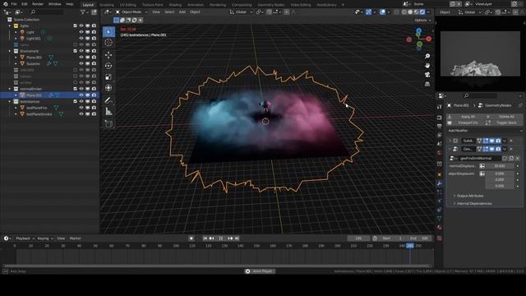Screen dimensions: 526x296
Task: Toggle viewport overlays button
Action: point(382,12)
